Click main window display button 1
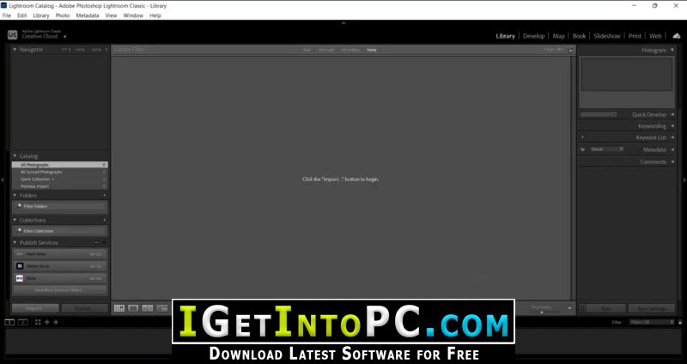687x364 pixels. click(9, 322)
